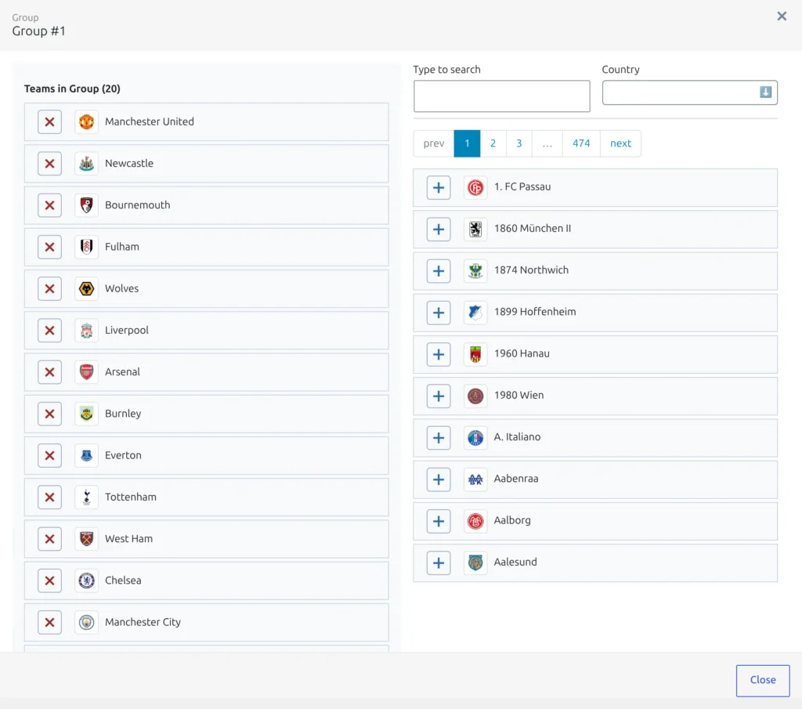Image resolution: width=802 pixels, height=709 pixels.
Task: Select the Fulham team name
Action: click(x=121, y=247)
